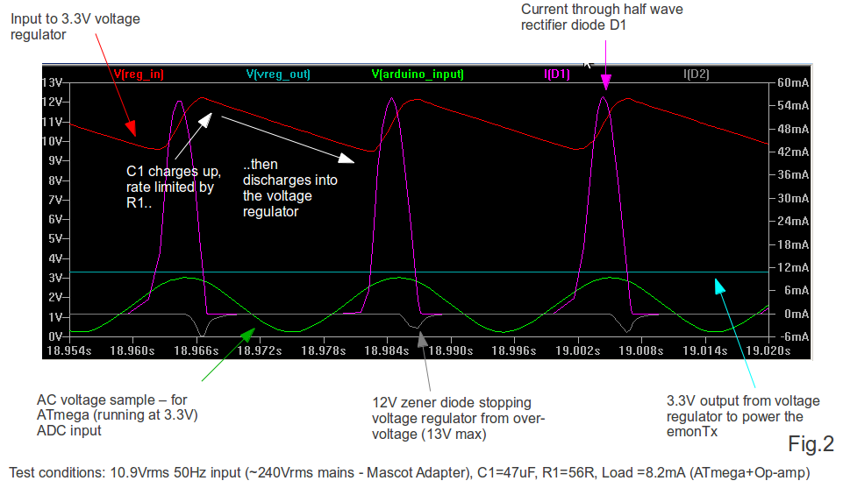Click the 8V left axis tick label
Viewport: 843px width, 488px height.
tap(55, 180)
